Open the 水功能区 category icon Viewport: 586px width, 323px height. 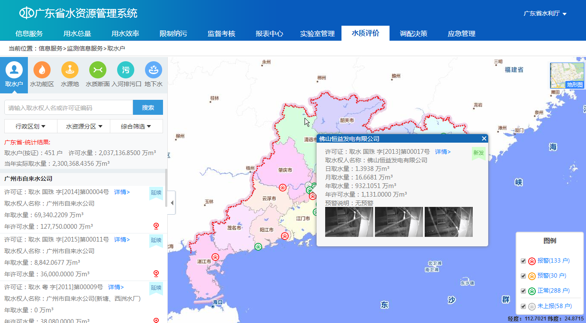coord(42,70)
